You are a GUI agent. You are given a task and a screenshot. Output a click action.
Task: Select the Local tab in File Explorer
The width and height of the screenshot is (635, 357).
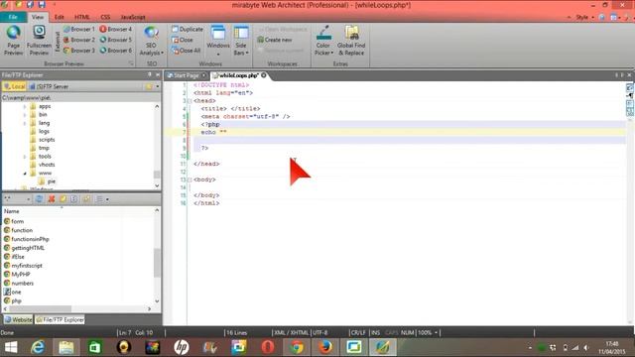click(x=15, y=86)
